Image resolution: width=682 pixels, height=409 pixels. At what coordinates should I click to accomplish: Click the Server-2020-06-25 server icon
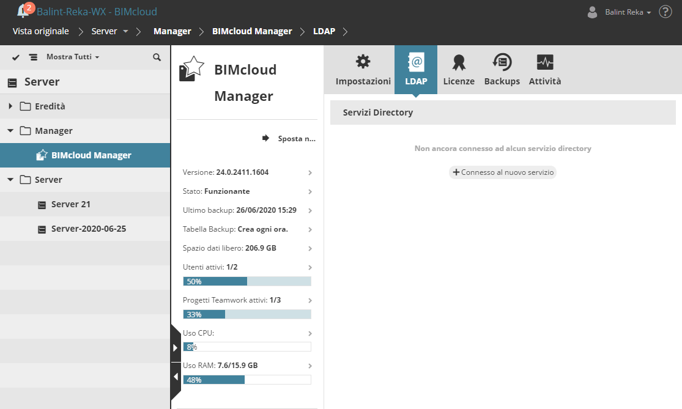(x=42, y=229)
